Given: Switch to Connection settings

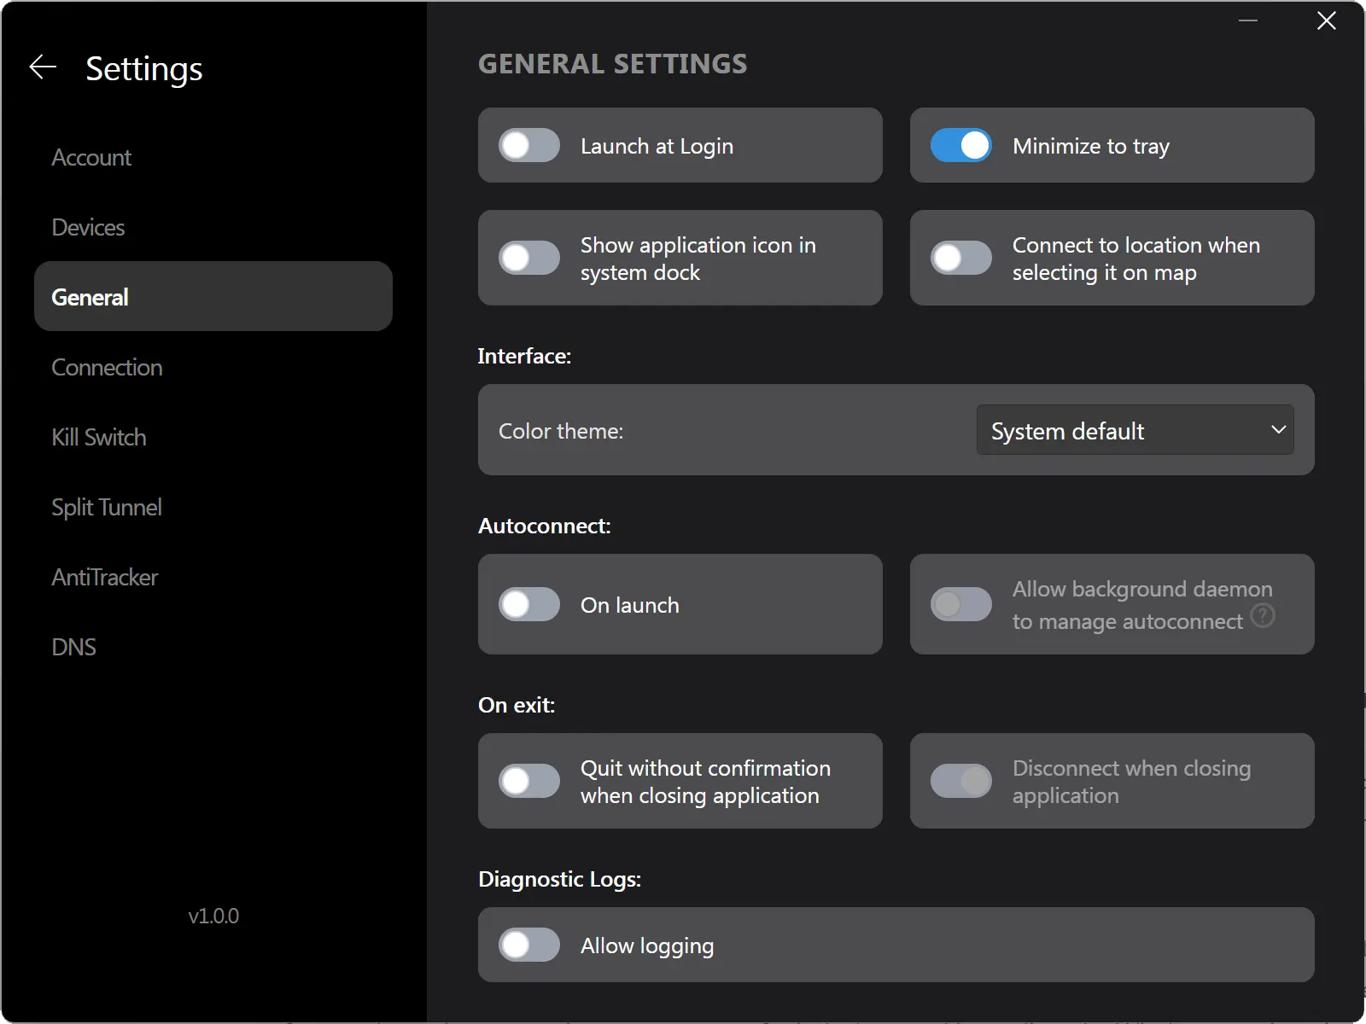Looking at the screenshot, I should coord(107,367).
